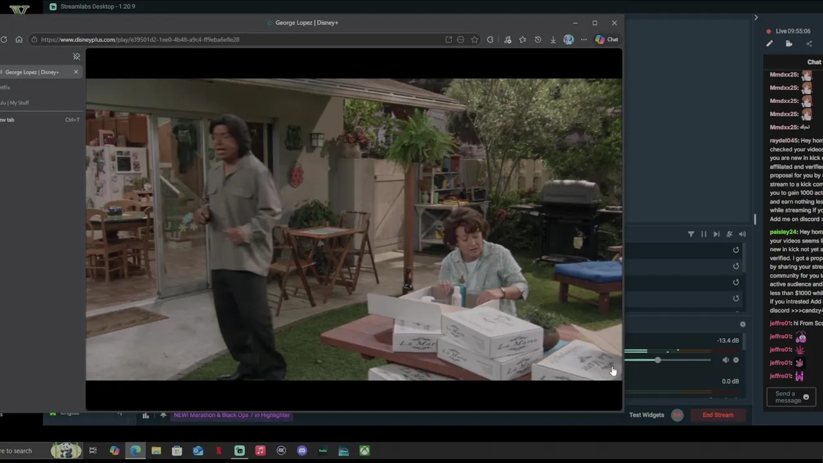Open Edge media control icon

pos(507,39)
